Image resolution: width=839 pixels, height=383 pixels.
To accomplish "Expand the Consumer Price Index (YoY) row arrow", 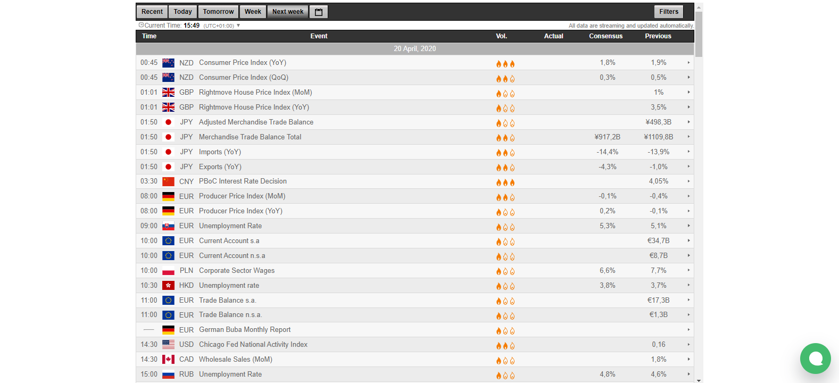I will 688,63.
